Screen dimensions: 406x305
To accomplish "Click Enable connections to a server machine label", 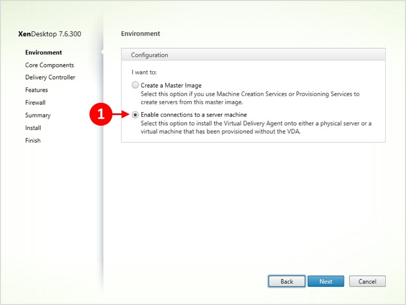I will point(194,115).
